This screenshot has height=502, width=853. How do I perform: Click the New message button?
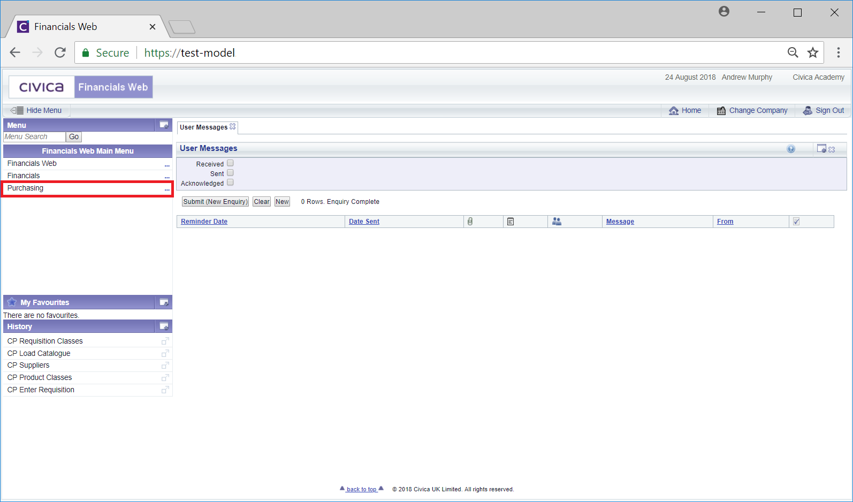(x=282, y=202)
